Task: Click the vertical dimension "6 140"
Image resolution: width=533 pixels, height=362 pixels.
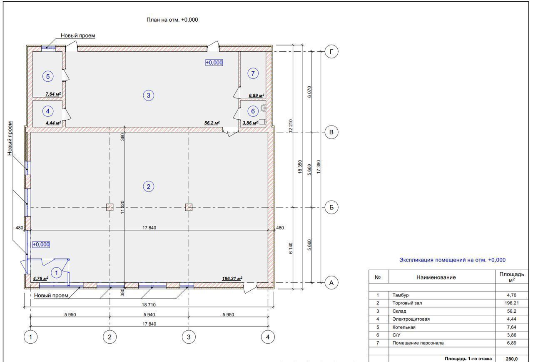Action: (x=291, y=248)
